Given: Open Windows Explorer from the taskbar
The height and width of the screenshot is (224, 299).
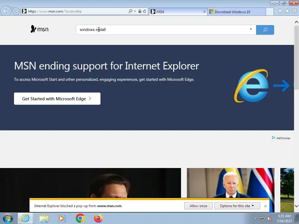Looking at the screenshot, I should pos(44,218).
